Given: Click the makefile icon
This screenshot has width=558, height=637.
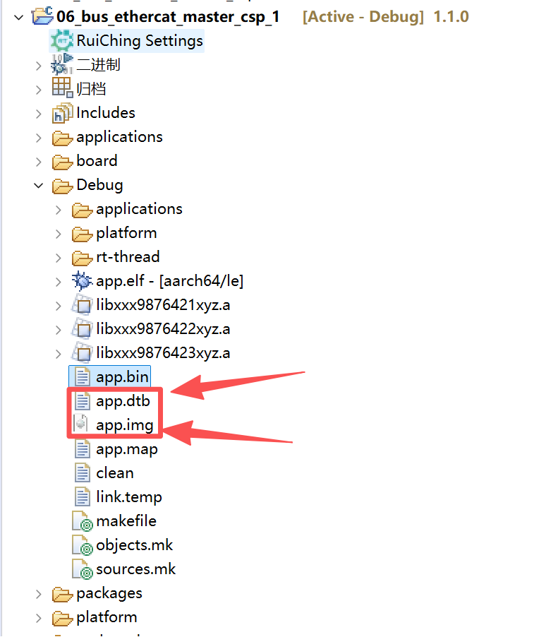Looking at the screenshot, I should 83,520.
